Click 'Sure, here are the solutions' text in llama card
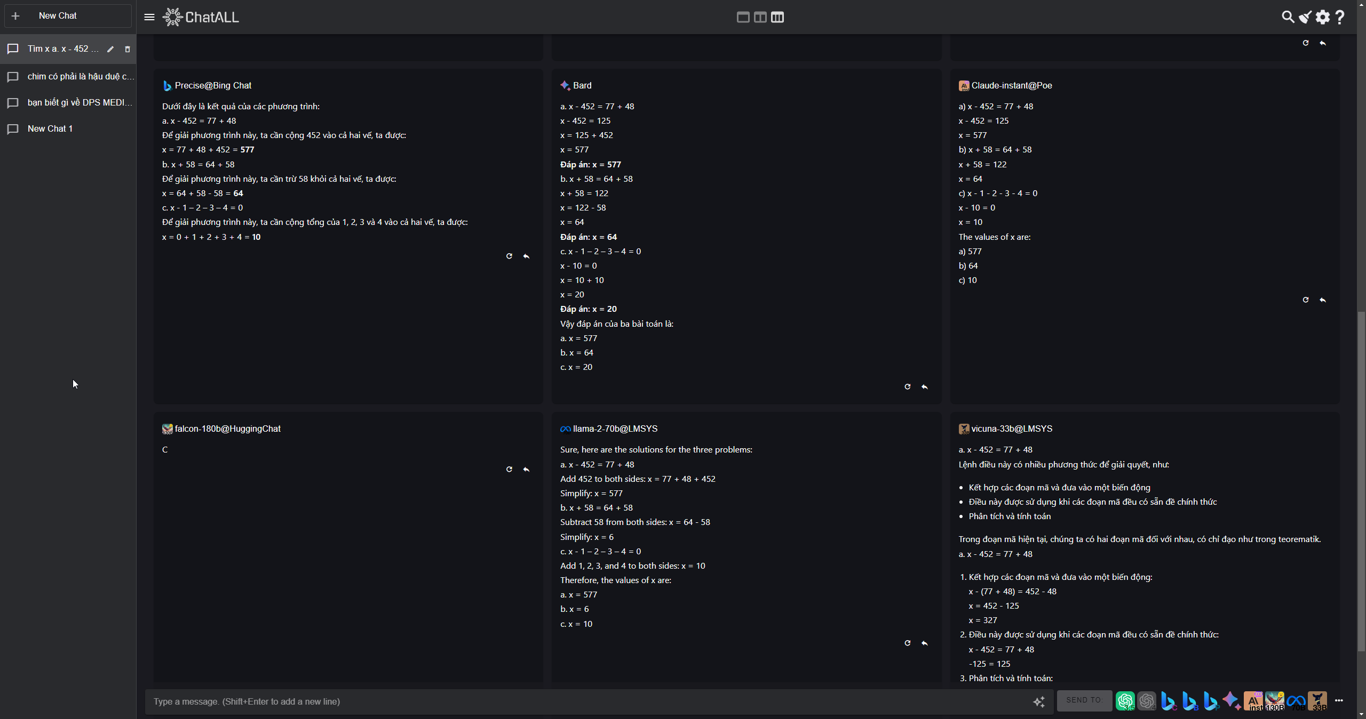 (x=656, y=449)
